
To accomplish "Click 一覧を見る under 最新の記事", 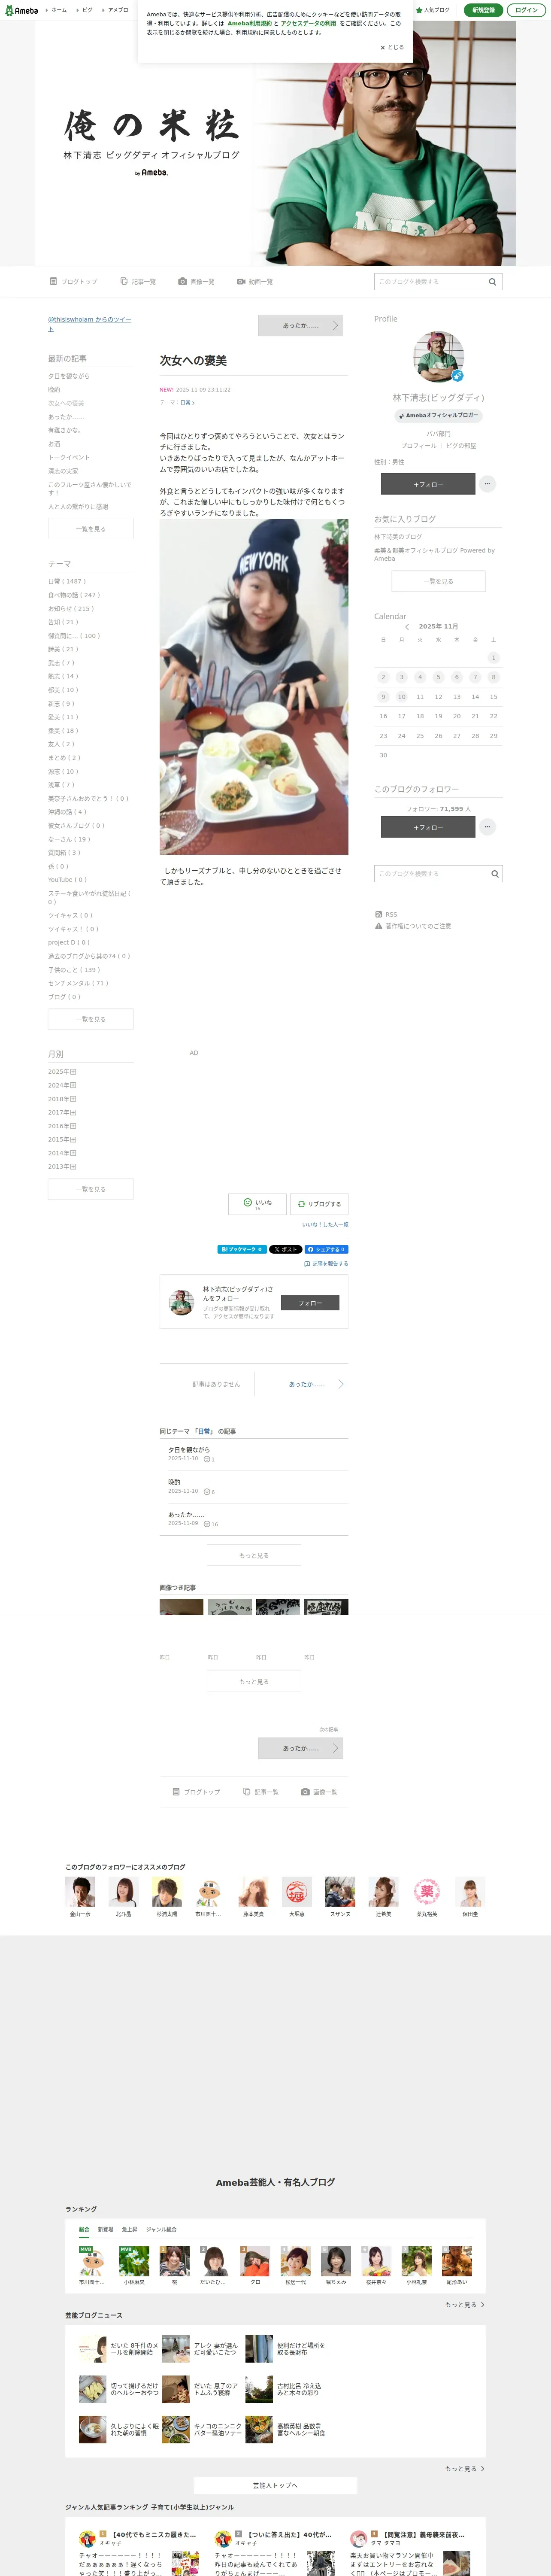I will (x=90, y=529).
